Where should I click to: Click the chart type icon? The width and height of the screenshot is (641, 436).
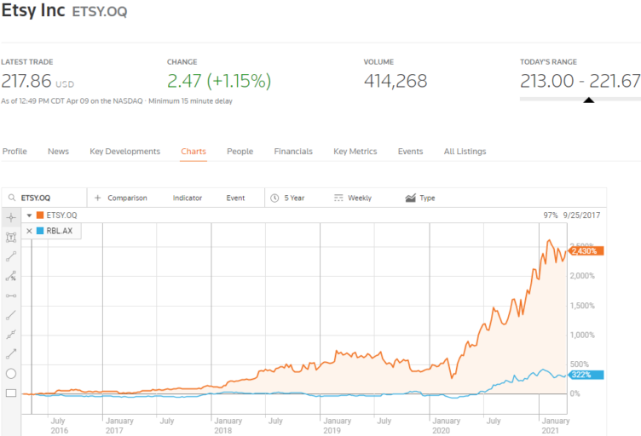[411, 198]
